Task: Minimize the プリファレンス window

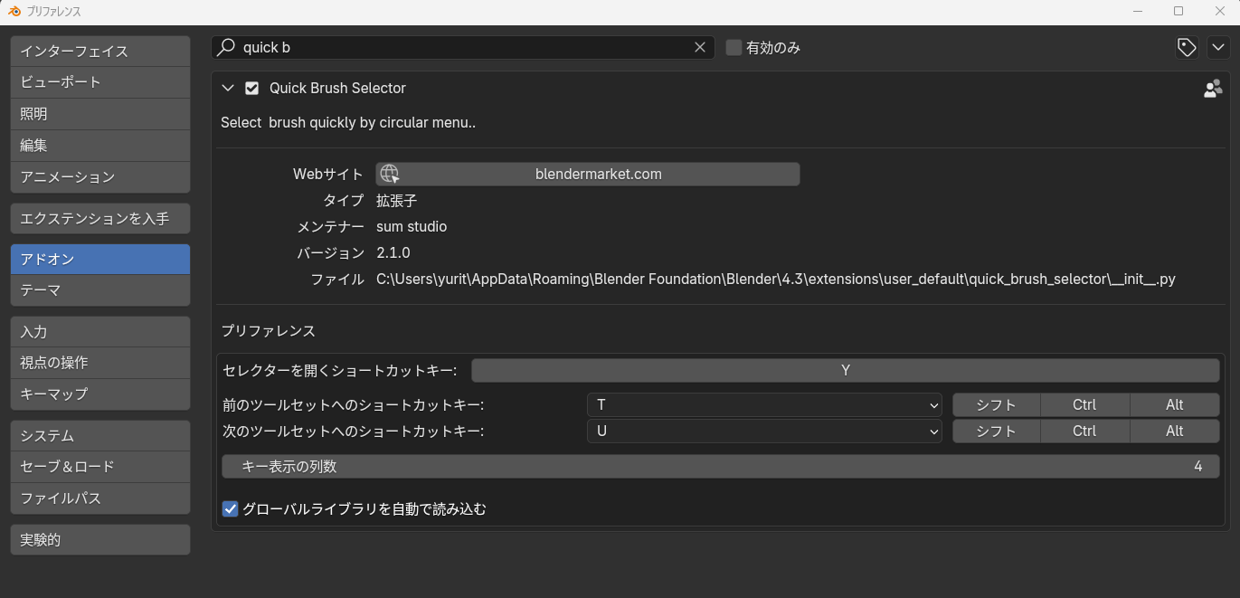Action: tap(1138, 11)
